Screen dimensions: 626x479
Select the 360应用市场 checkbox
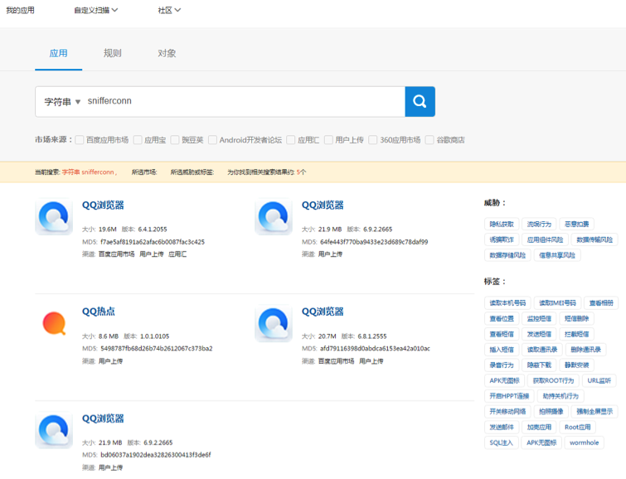tap(373, 140)
